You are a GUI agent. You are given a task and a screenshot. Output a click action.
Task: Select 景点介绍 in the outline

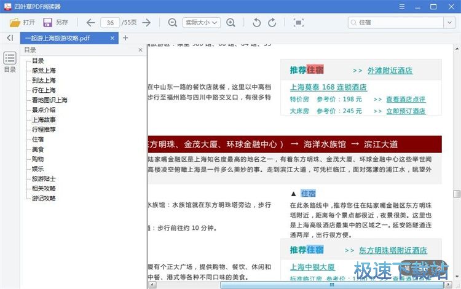(x=44, y=109)
